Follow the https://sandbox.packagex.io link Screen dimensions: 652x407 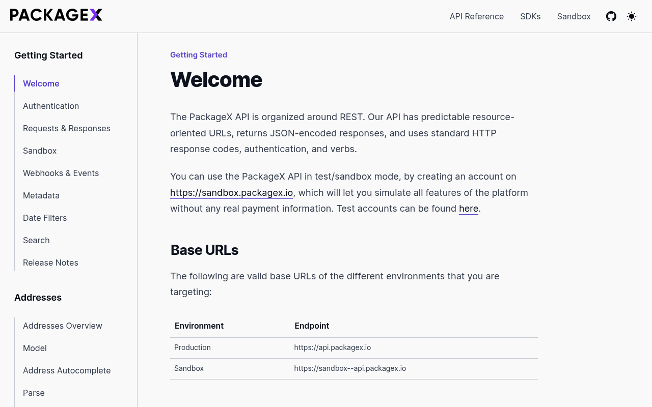click(x=232, y=193)
